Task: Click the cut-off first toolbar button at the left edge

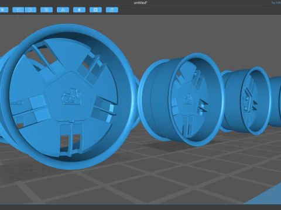Action: (x=4, y=10)
